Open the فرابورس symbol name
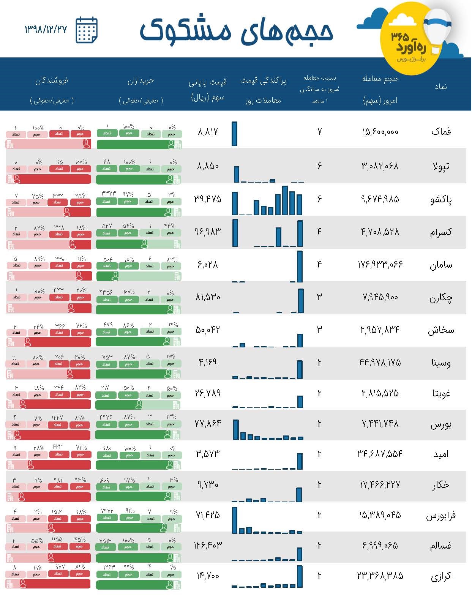The height and width of the screenshot is (601, 472). [x=441, y=516]
